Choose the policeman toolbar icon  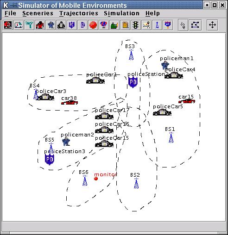coord(51,25)
